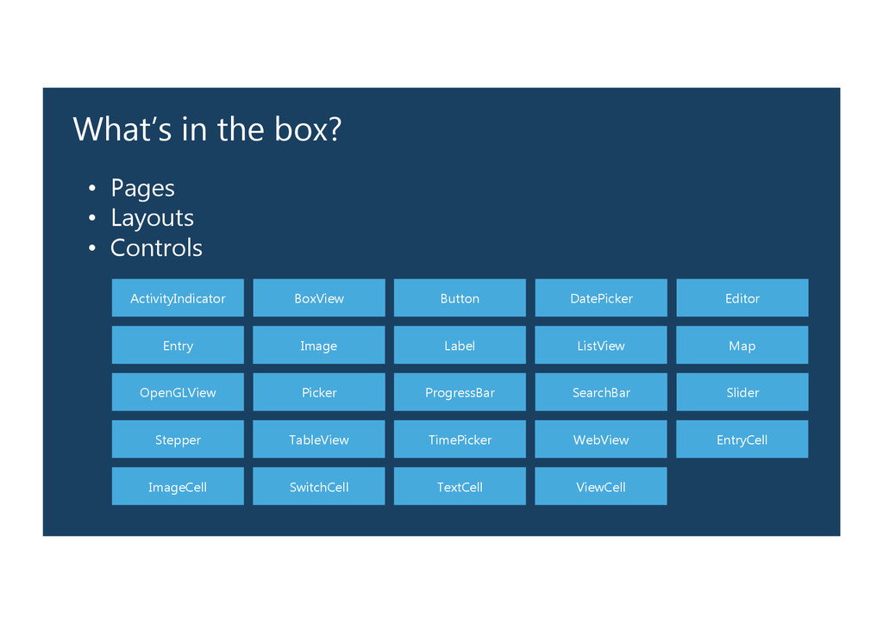
Task: Click the ProgressBar tile
Action: (460, 391)
